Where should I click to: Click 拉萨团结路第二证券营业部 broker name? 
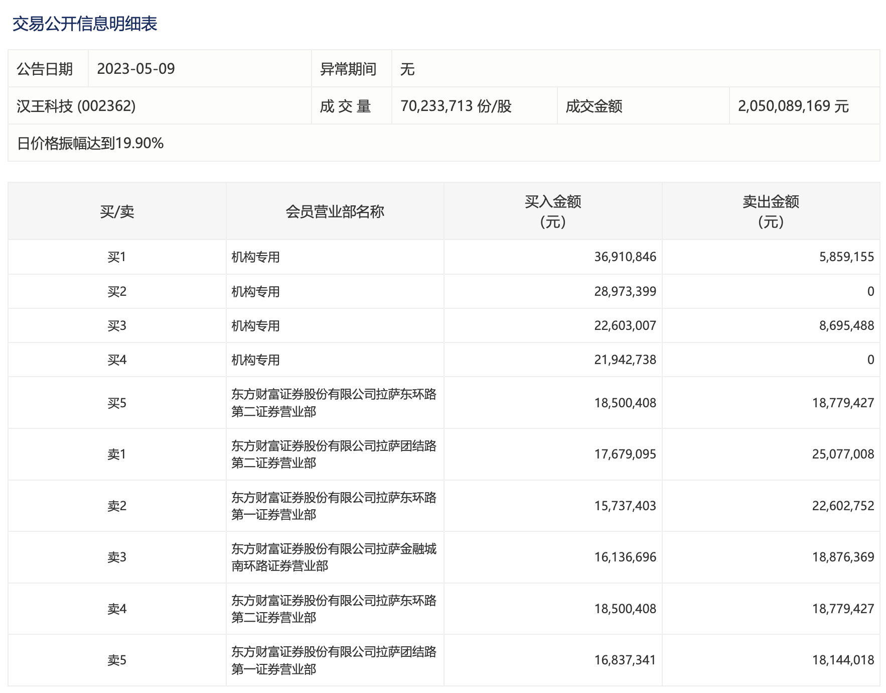334,454
